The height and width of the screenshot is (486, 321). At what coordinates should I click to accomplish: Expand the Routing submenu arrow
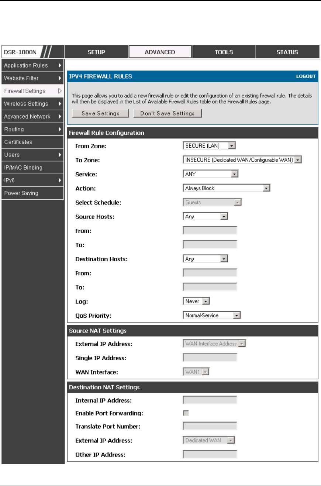[x=60, y=129]
